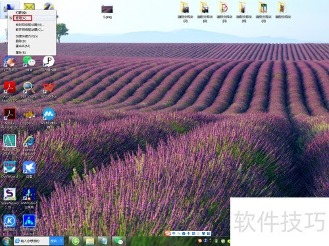
Task: Select the blue triangle-logo shortcut
Action: pyautogui.click(x=29, y=225)
